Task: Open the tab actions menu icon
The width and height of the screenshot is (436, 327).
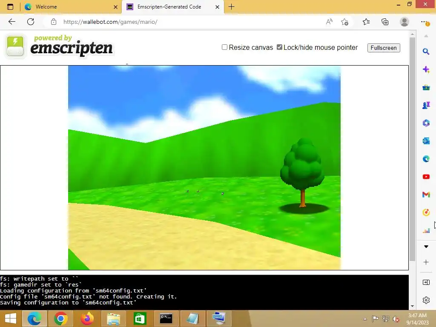Action: (x=10, y=7)
